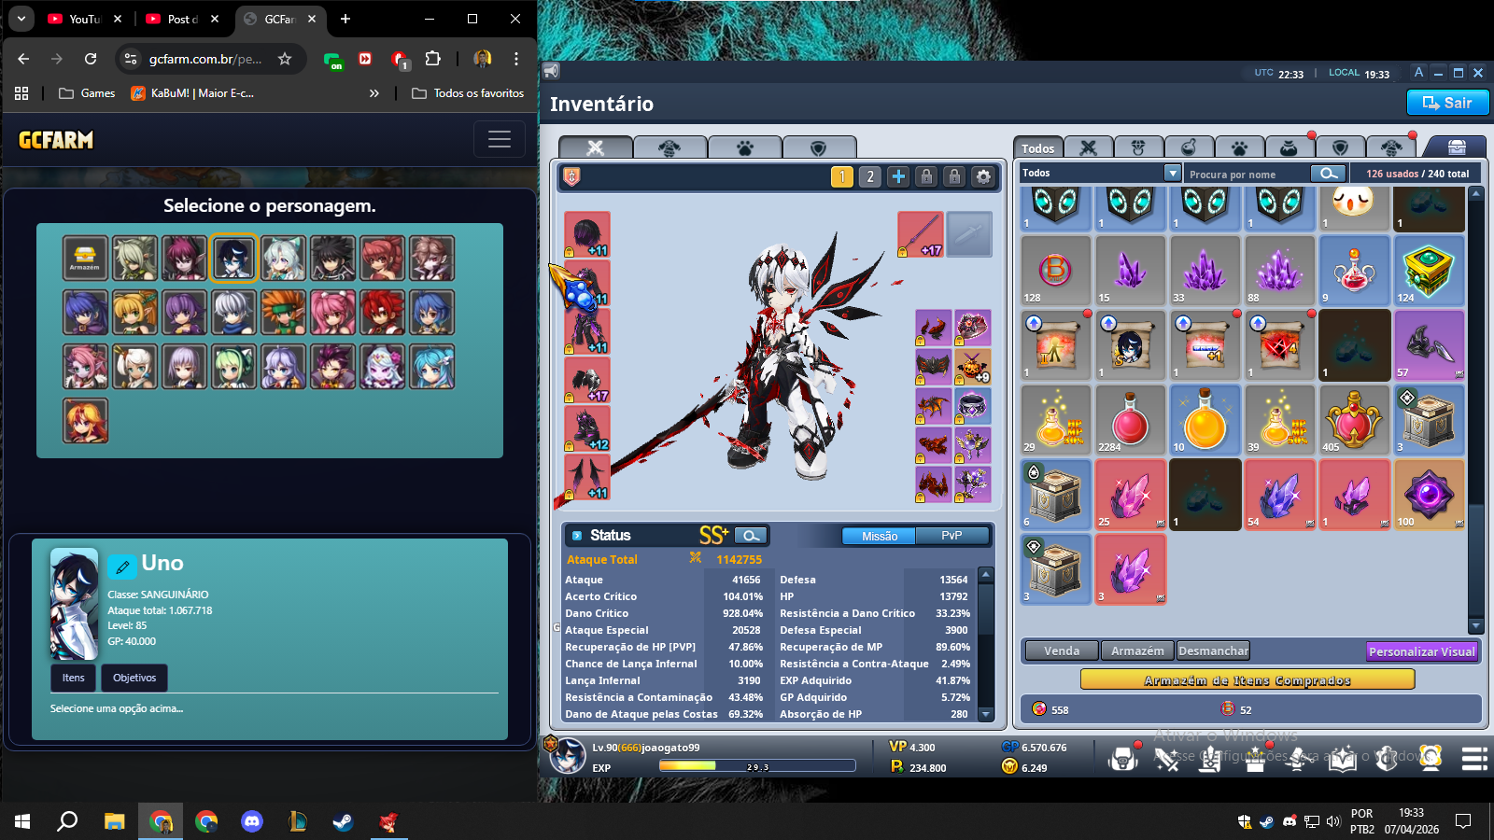Open the backpack inventory icon in game bar
The image size is (1494, 840).
(1123, 758)
